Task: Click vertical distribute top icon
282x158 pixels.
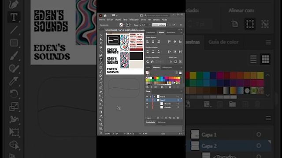Action: click(148, 52)
